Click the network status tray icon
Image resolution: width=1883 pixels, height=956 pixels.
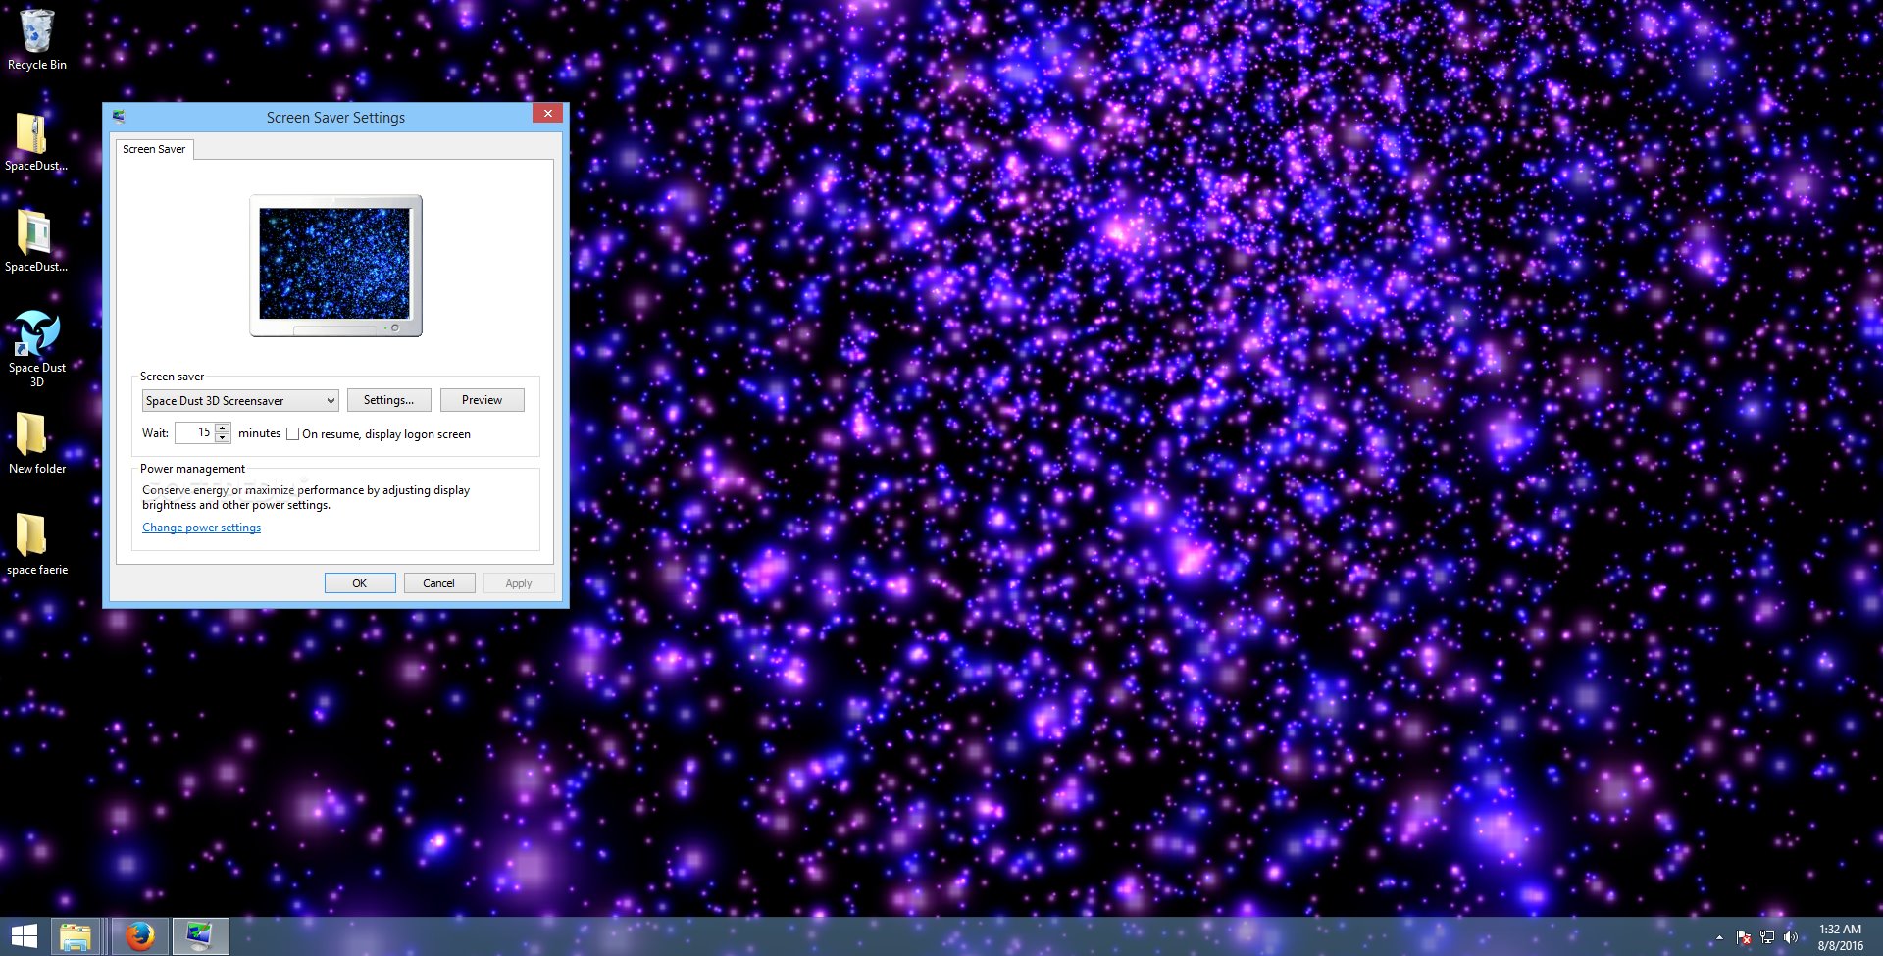tap(1767, 938)
